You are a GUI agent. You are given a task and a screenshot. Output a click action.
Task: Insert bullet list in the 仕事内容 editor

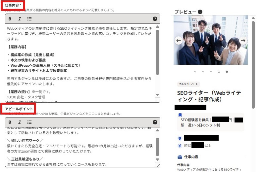pos(29,19)
